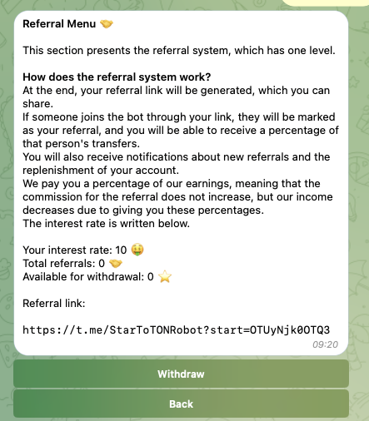The width and height of the screenshot is (369, 421).
Task: Click the money-face emoji after interest rate
Action: click(x=137, y=250)
